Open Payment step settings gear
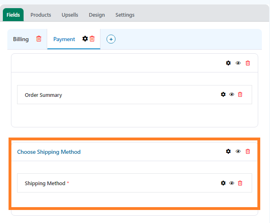 point(85,39)
